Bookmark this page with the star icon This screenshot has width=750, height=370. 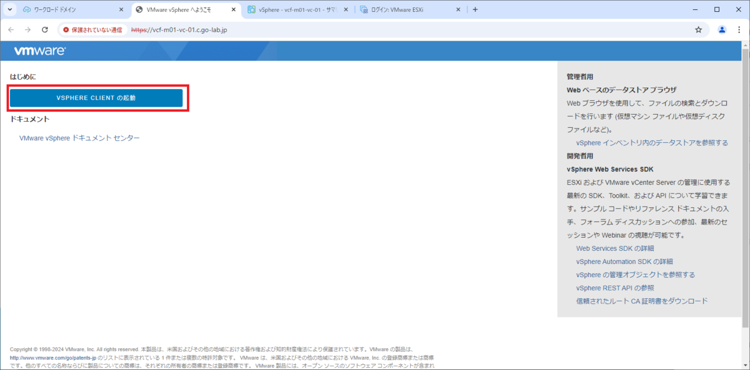(699, 29)
